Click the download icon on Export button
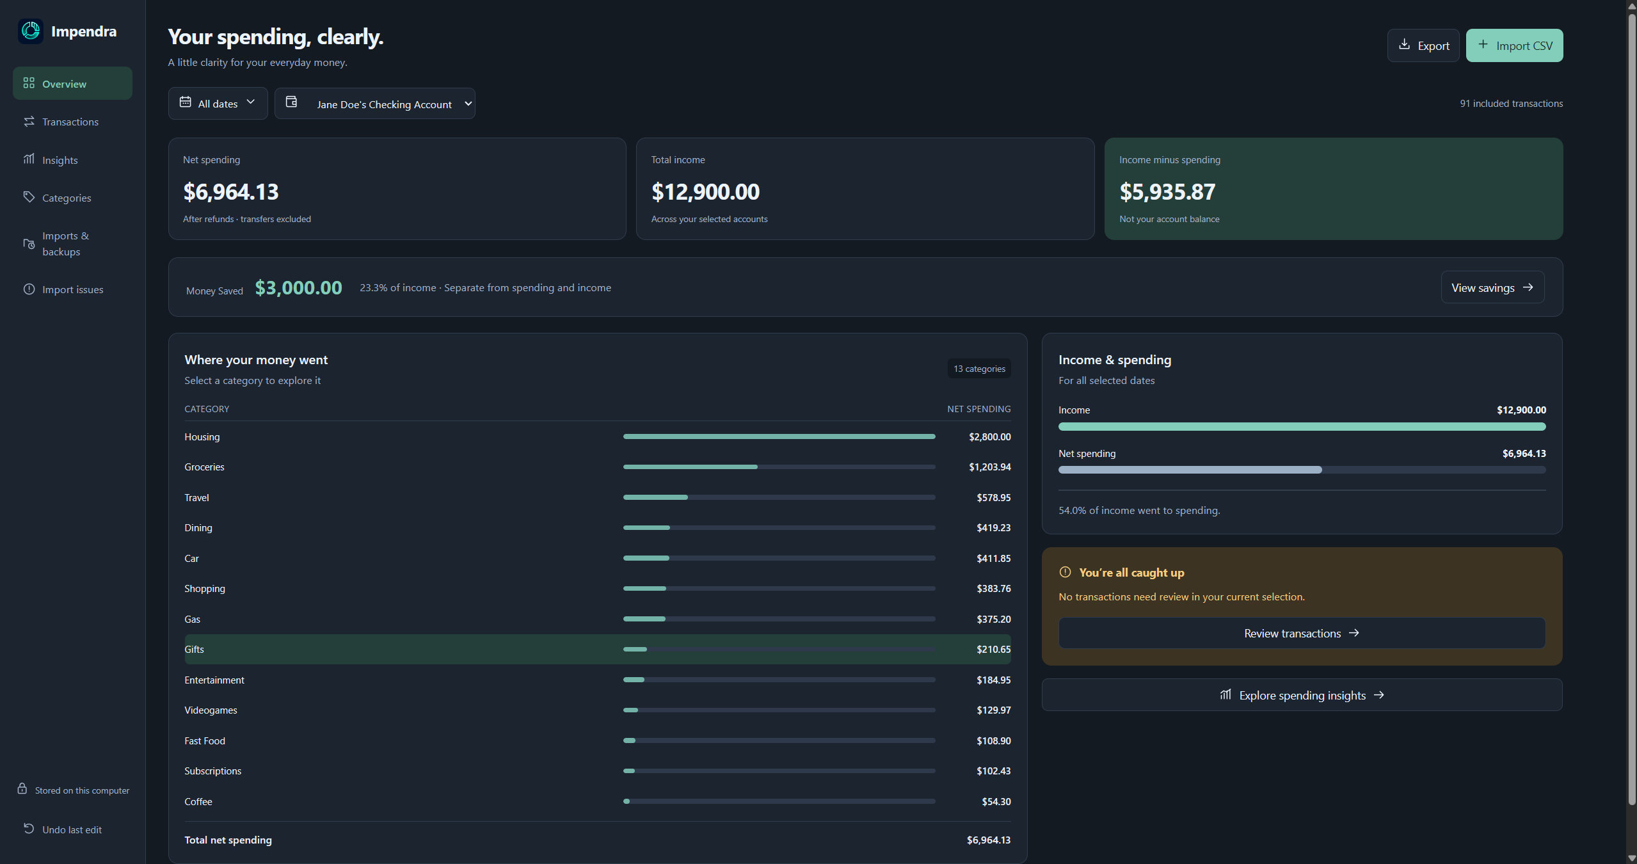Screen dimensions: 1637x864 point(1404,44)
